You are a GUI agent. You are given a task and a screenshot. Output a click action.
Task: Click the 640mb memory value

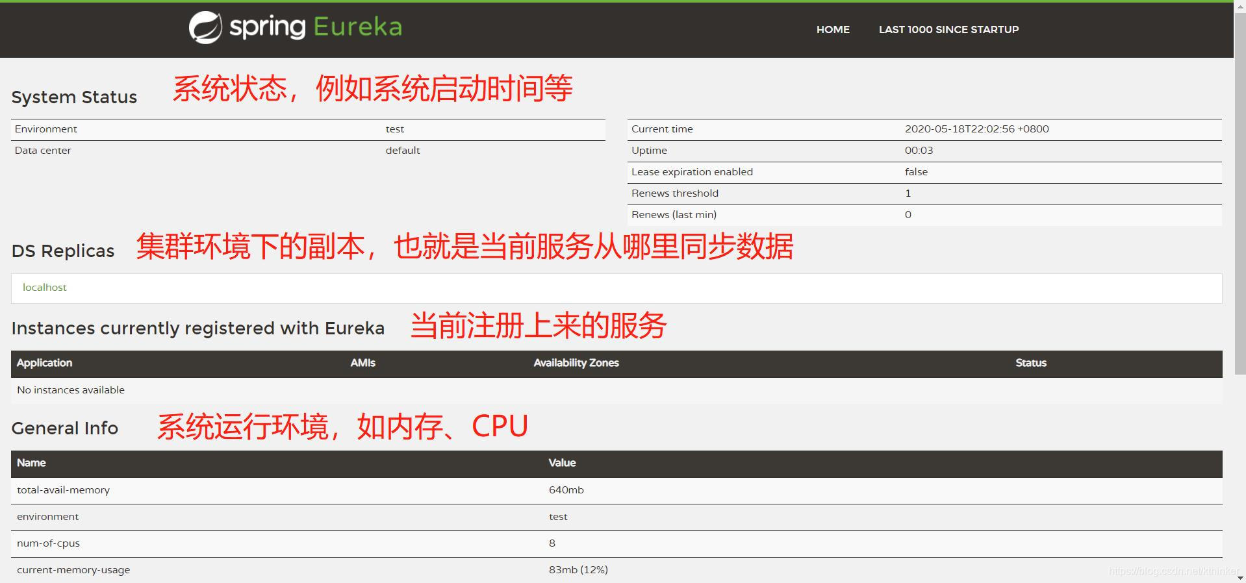(x=566, y=490)
